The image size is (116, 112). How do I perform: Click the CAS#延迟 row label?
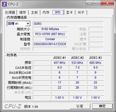tap(23, 68)
